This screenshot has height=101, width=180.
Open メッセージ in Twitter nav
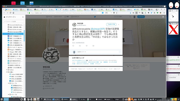75,17
